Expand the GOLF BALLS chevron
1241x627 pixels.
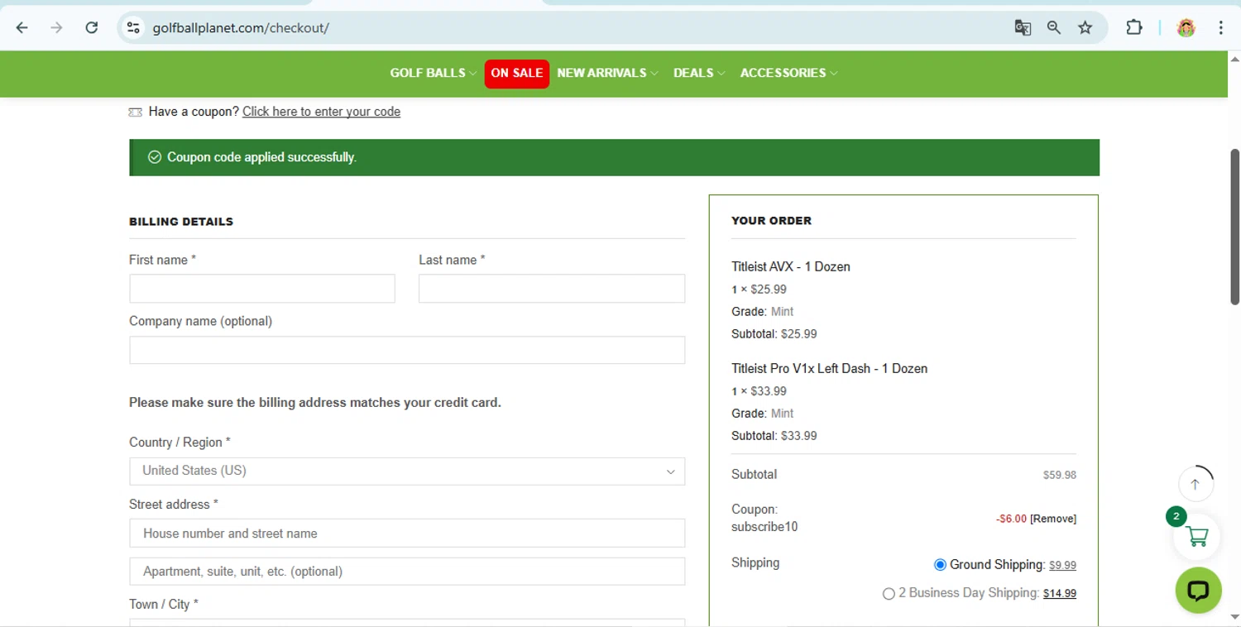click(x=472, y=74)
